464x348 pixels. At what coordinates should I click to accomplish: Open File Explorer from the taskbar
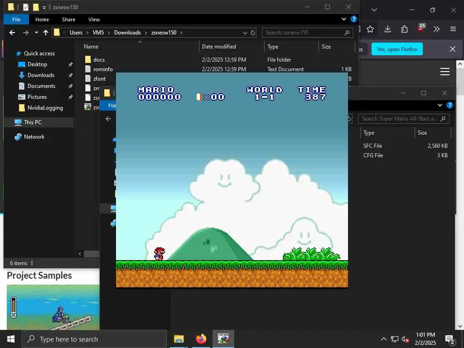tap(179, 339)
